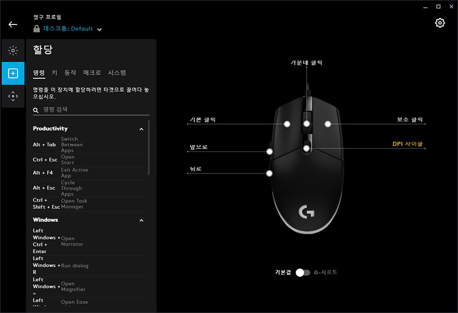Select the Open Task Manager command
The image size is (458, 313).
89,204
